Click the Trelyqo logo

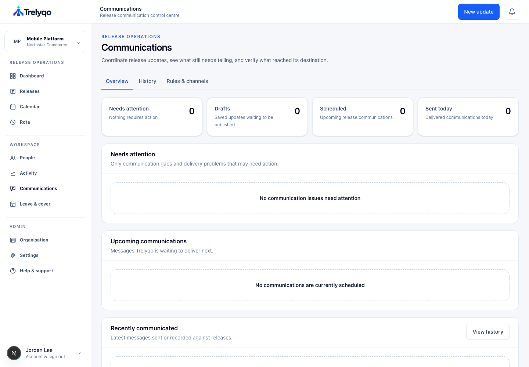(x=32, y=12)
